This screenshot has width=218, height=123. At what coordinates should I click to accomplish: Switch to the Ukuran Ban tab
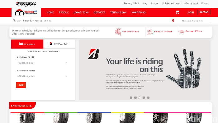[59, 44]
